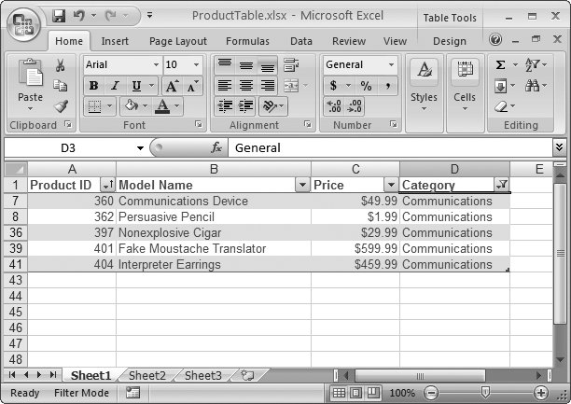Viewport: 571px width, 404px height.
Task: Click the Paste clipboard icon
Action: (30, 73)
